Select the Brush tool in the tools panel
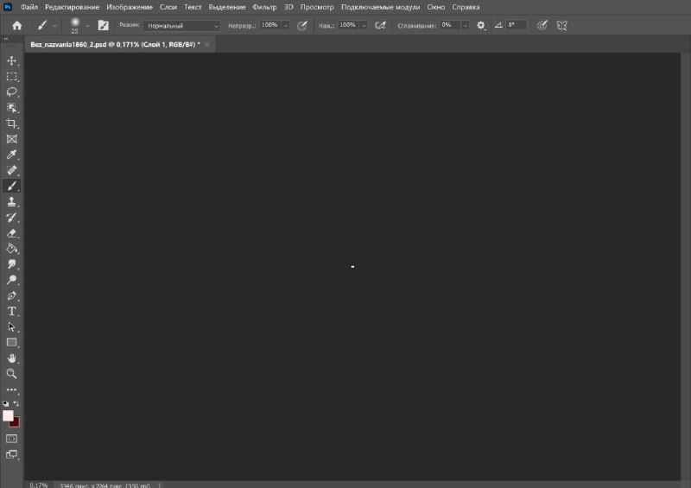This screenshot has width=691, height=488. [x=12, y=186]
